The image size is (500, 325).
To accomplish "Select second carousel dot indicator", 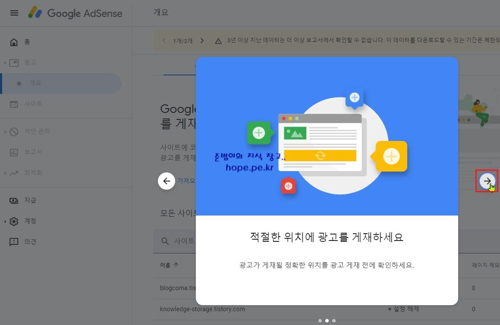I will pyautogui.click(x=327, y=321).
